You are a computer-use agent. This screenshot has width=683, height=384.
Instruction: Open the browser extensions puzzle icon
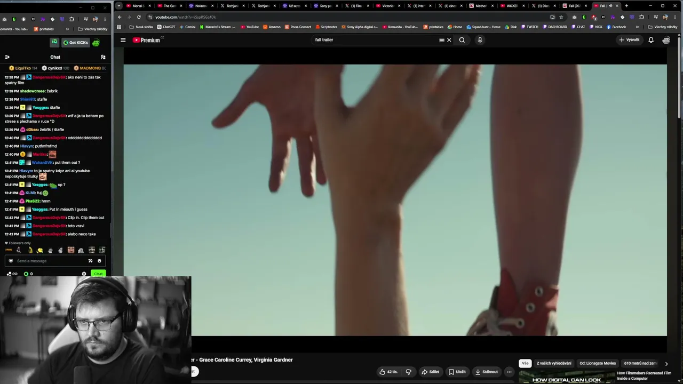point(641,17)
